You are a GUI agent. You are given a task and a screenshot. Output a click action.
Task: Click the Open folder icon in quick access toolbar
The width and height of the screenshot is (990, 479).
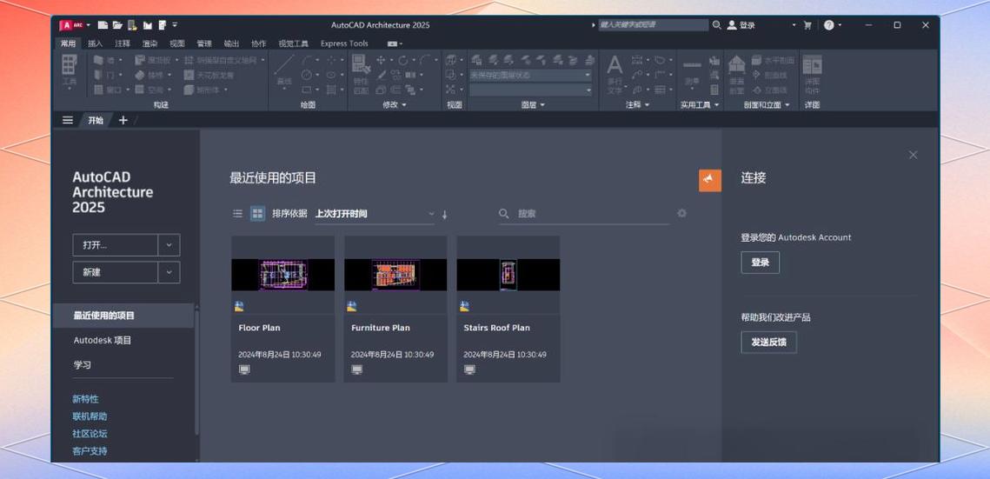pyautogui.click(x=117, y=25)
